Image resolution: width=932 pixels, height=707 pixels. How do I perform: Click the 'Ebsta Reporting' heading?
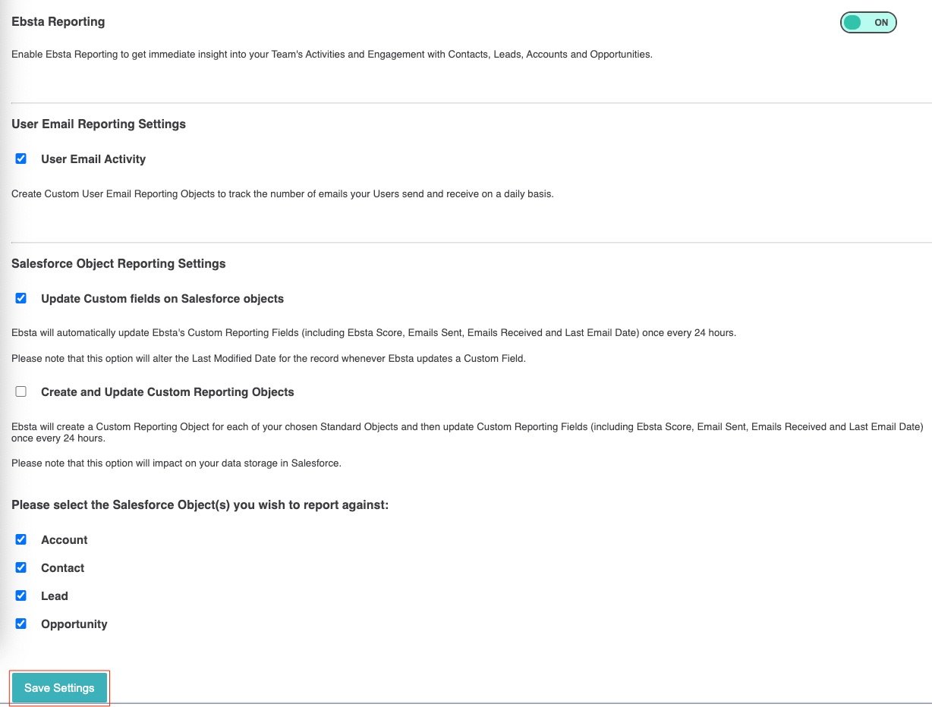click(x=58, y=22)
